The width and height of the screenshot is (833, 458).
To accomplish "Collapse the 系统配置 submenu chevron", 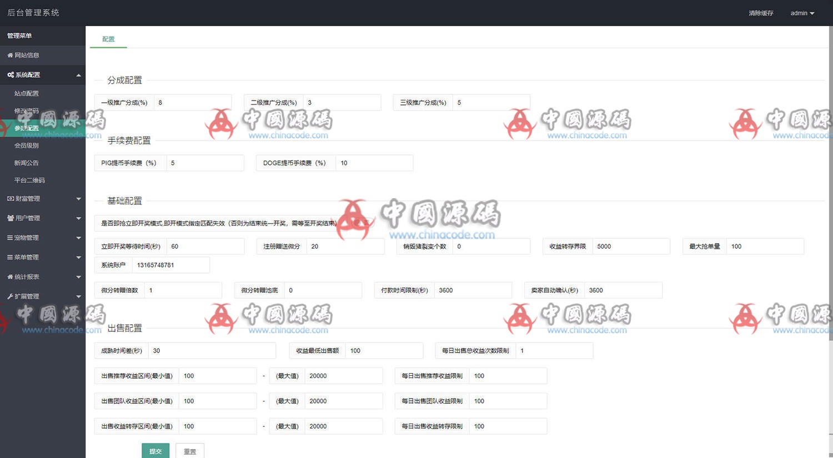I will coord(78,74).
